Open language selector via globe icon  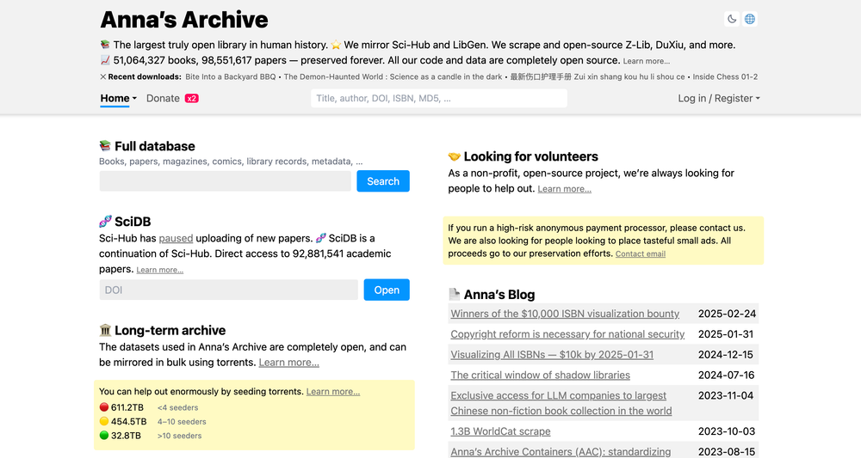click(750, 19)
